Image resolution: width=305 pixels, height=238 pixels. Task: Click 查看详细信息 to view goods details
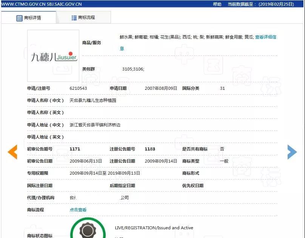pyautogui.click(x=265, y=37)
